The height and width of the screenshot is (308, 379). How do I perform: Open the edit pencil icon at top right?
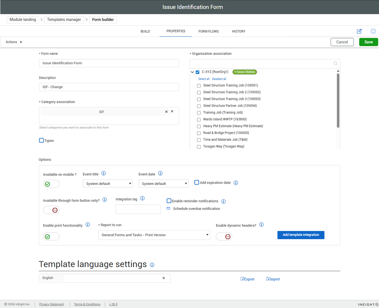(359, 31)
